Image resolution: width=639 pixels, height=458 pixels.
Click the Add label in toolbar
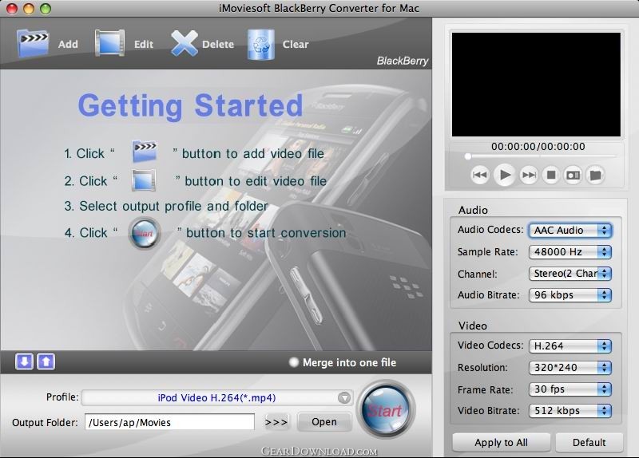(68, 44)
